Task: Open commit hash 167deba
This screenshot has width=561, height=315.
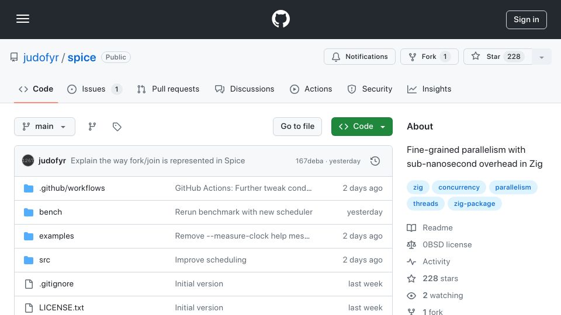Action: pos(309,161)
